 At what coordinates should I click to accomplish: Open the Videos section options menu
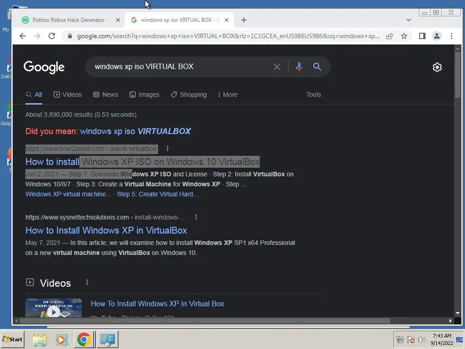pyautogui.click(x=87, y=283)
